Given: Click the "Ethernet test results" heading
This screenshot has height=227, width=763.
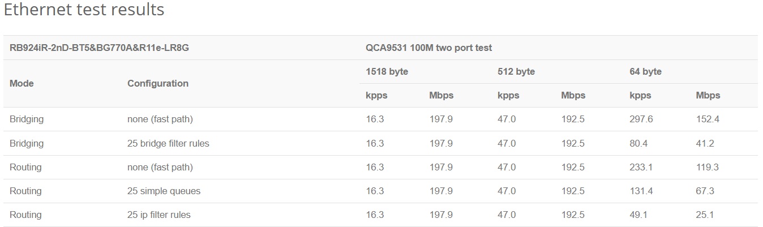Looking at the screenshot, I should 84,10.
